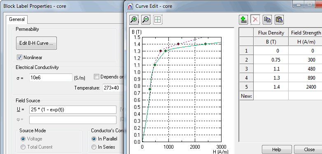Click the Field Strength cell 300
The image size is (322, 154).
306,60
